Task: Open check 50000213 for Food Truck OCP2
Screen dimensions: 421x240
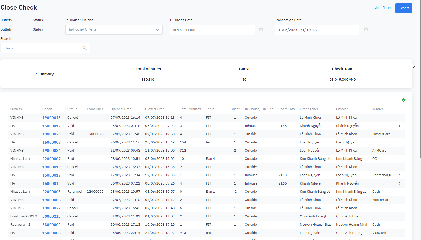Action: click(x=51, y=216)
